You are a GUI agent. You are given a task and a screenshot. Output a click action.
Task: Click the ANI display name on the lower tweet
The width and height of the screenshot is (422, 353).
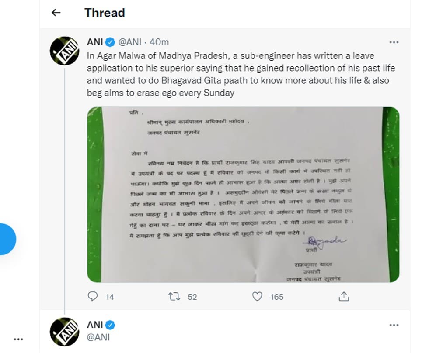click(x=95, y=325)
